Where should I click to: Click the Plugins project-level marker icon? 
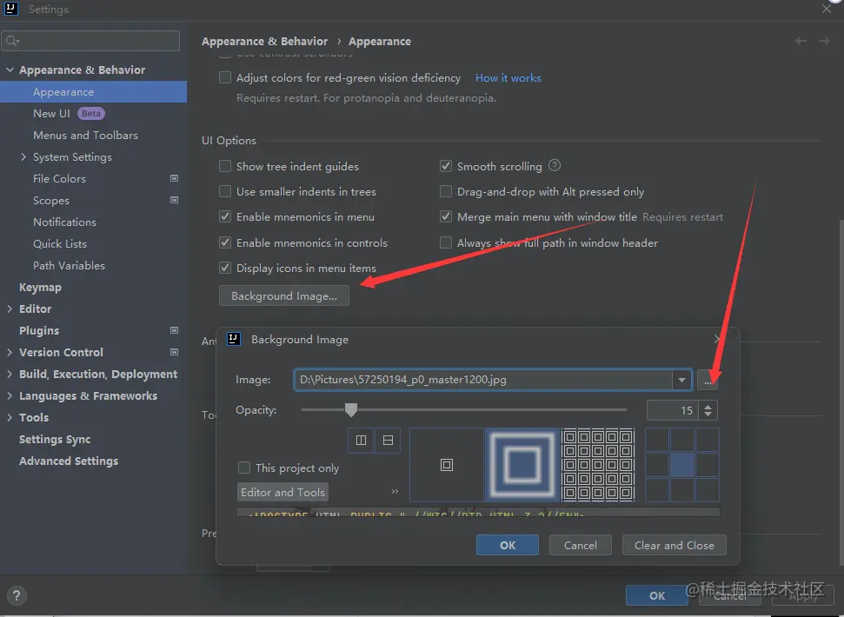175,330
